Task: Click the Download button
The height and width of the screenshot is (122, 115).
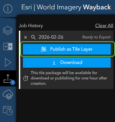Action: [x=67, y=62]
